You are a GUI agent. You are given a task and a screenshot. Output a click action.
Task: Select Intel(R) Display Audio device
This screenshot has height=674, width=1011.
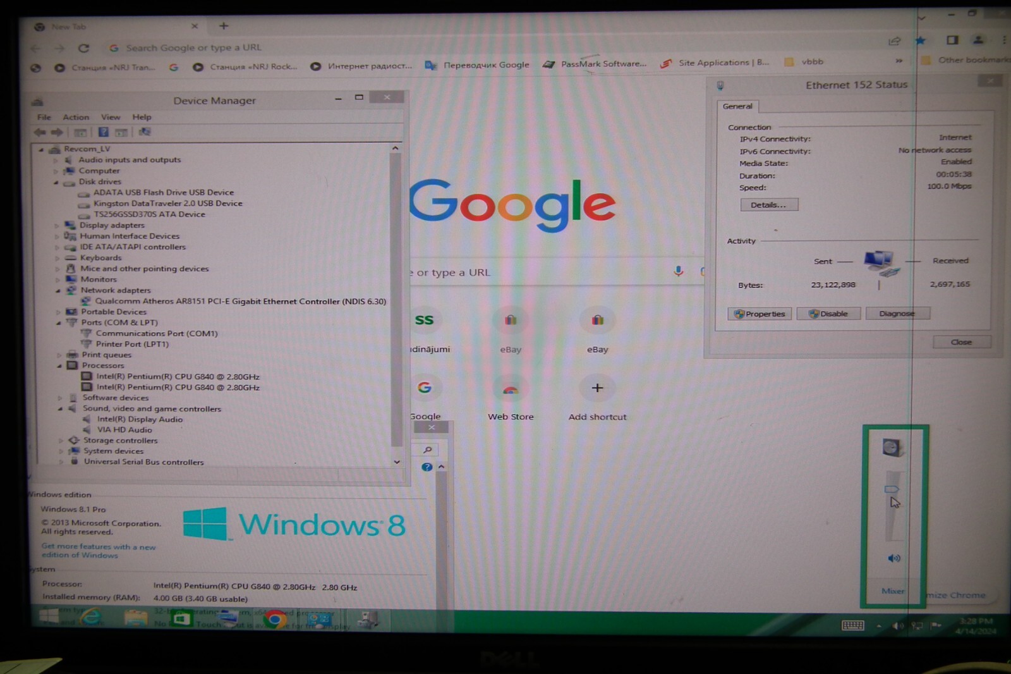(x=140, y=419)
